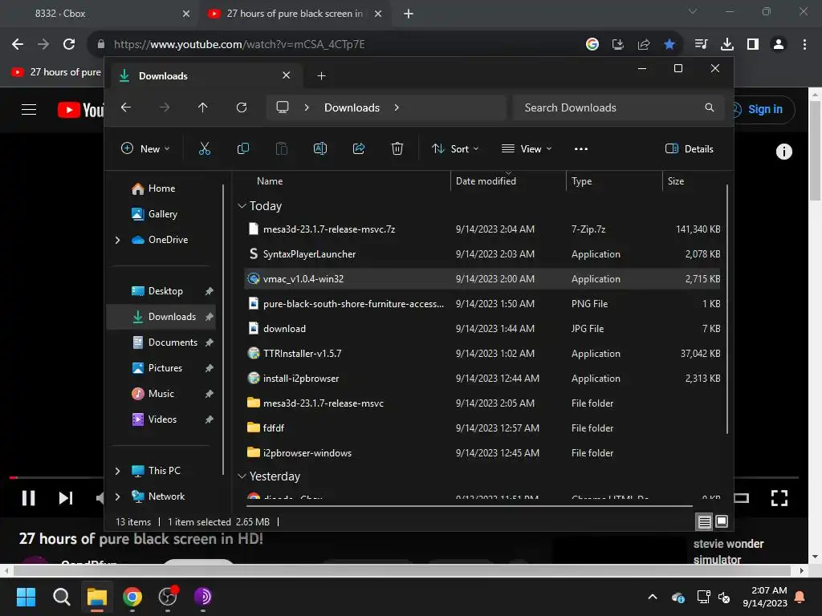Expand OneDrive in navigation pane
This screenshot has height=616, width=822.
tap(117, 240)
